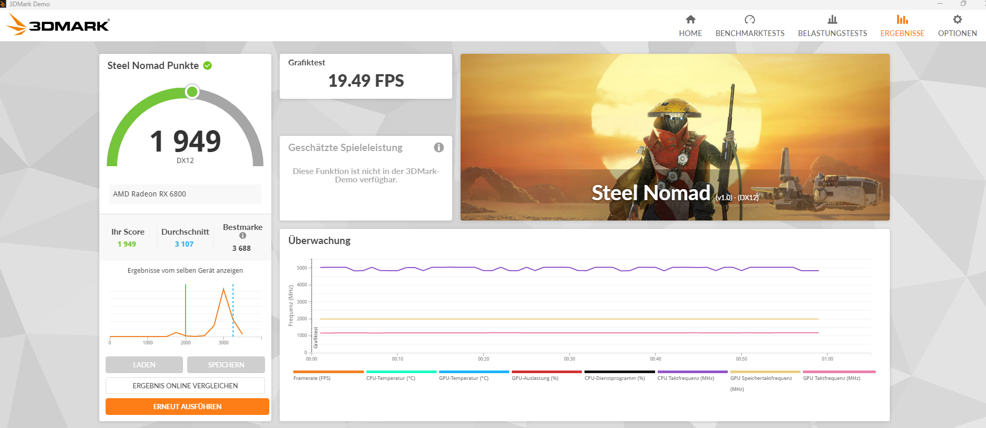
Task: Open Ergebnisse orange bars icon
Action: pos(902,19)
